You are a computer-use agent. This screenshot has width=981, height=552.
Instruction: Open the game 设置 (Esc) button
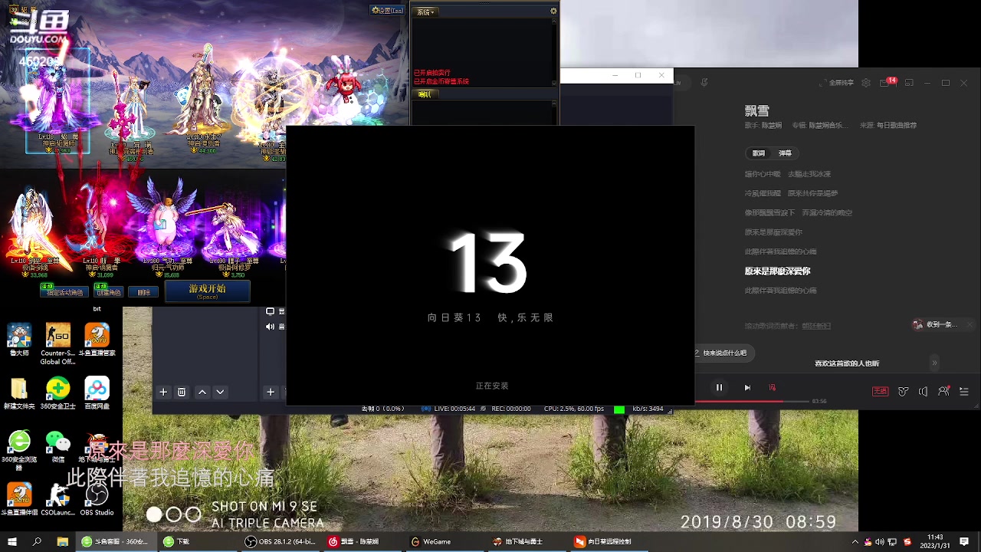coord(387,11)
